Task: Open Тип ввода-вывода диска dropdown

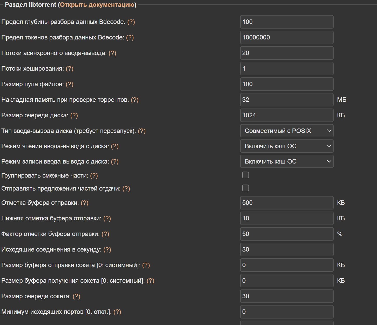Action: coord(287,131)
